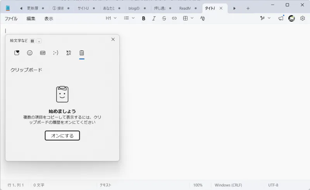Minimize the Notepad window
Image resolution: width=310 pixels, height=190 pixels.
pyautogui.click(x=273, y=5)
